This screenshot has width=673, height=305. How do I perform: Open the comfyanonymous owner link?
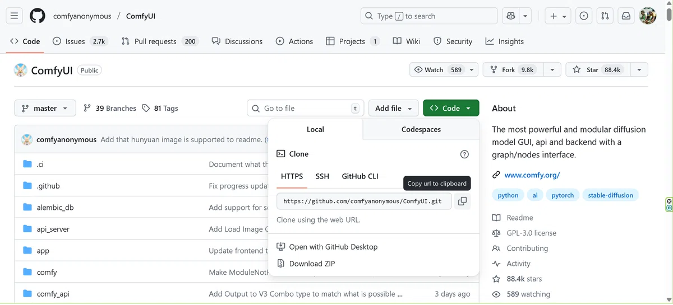click(82, 16)
